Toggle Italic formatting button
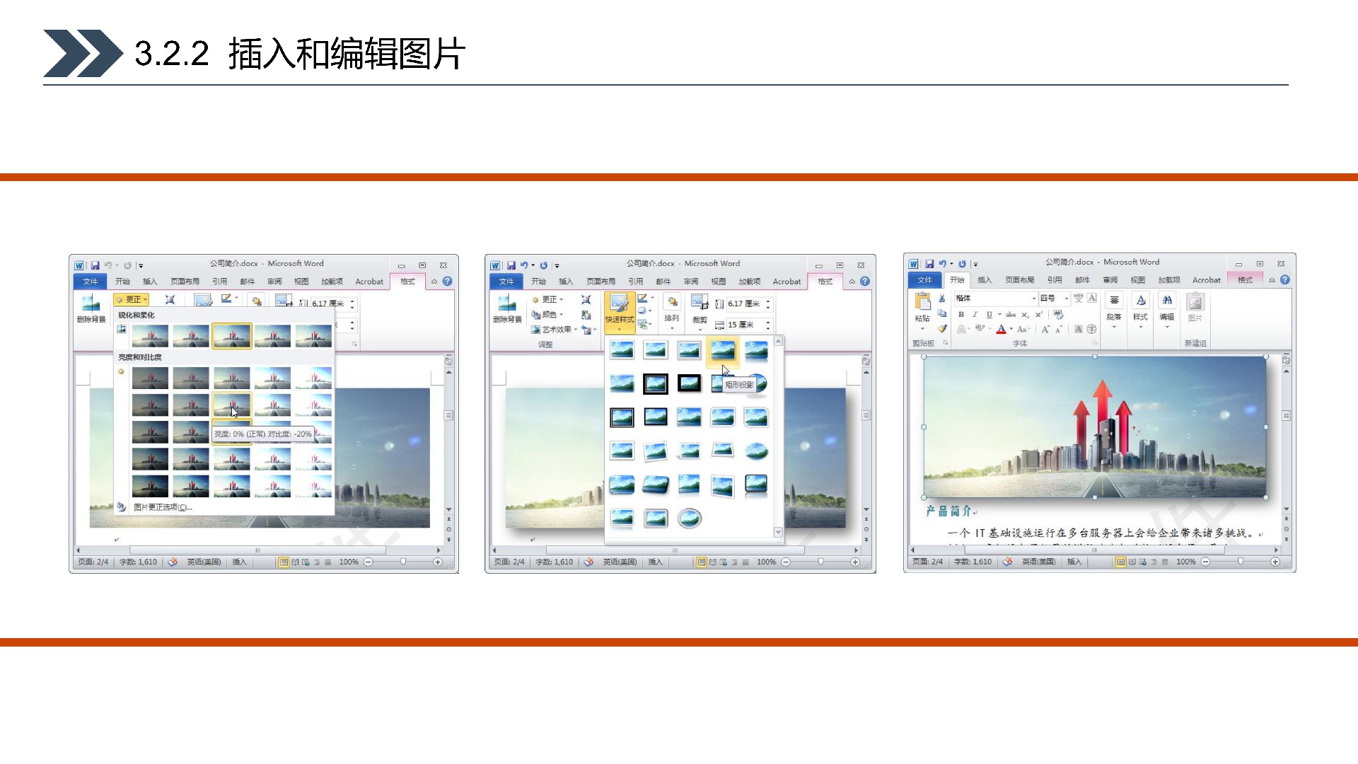 [x=975, y=315]
